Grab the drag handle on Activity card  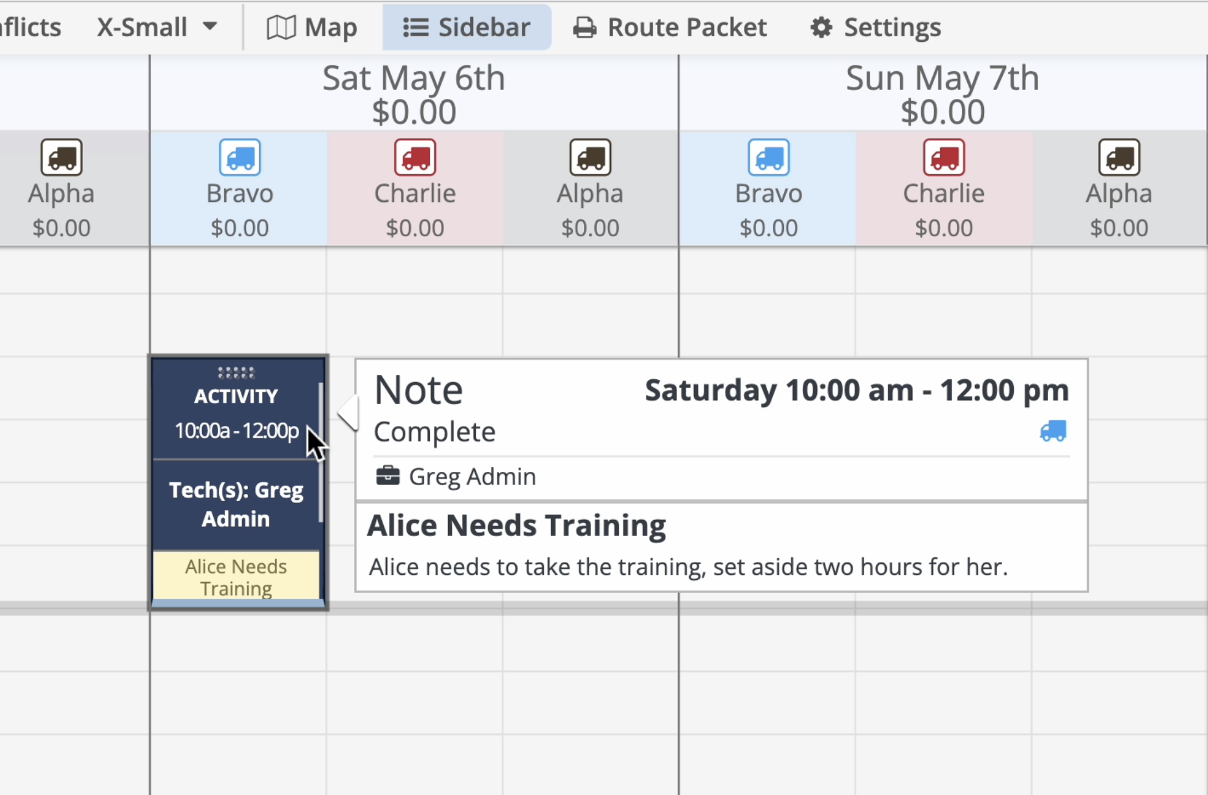(x=236, y=372)
